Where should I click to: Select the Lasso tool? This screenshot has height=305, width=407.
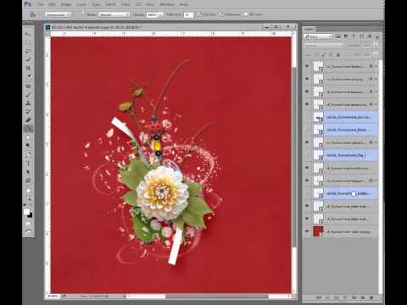[x=28, y=51]
